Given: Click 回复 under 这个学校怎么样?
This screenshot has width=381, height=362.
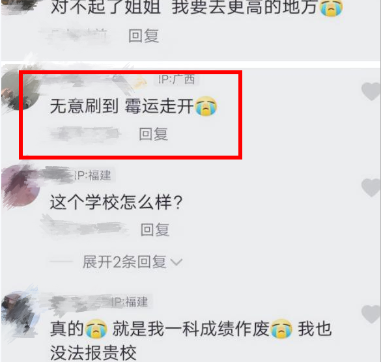Looking at the screenshot, I should pyautogui.click(x=155, y=230).
